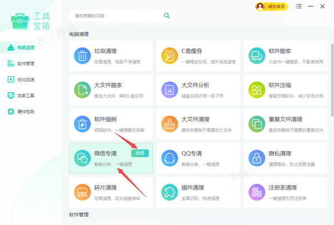Switch to 电脑清理 sidebar tab
Screen dimensions: 334x225
[x=31, y=48]
